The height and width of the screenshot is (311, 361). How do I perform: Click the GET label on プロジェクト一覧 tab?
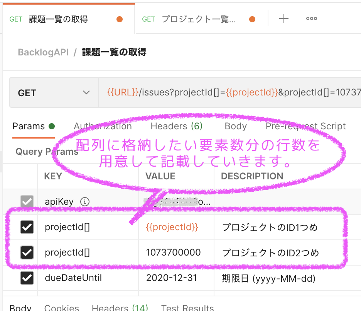click(x=148, y=19)
